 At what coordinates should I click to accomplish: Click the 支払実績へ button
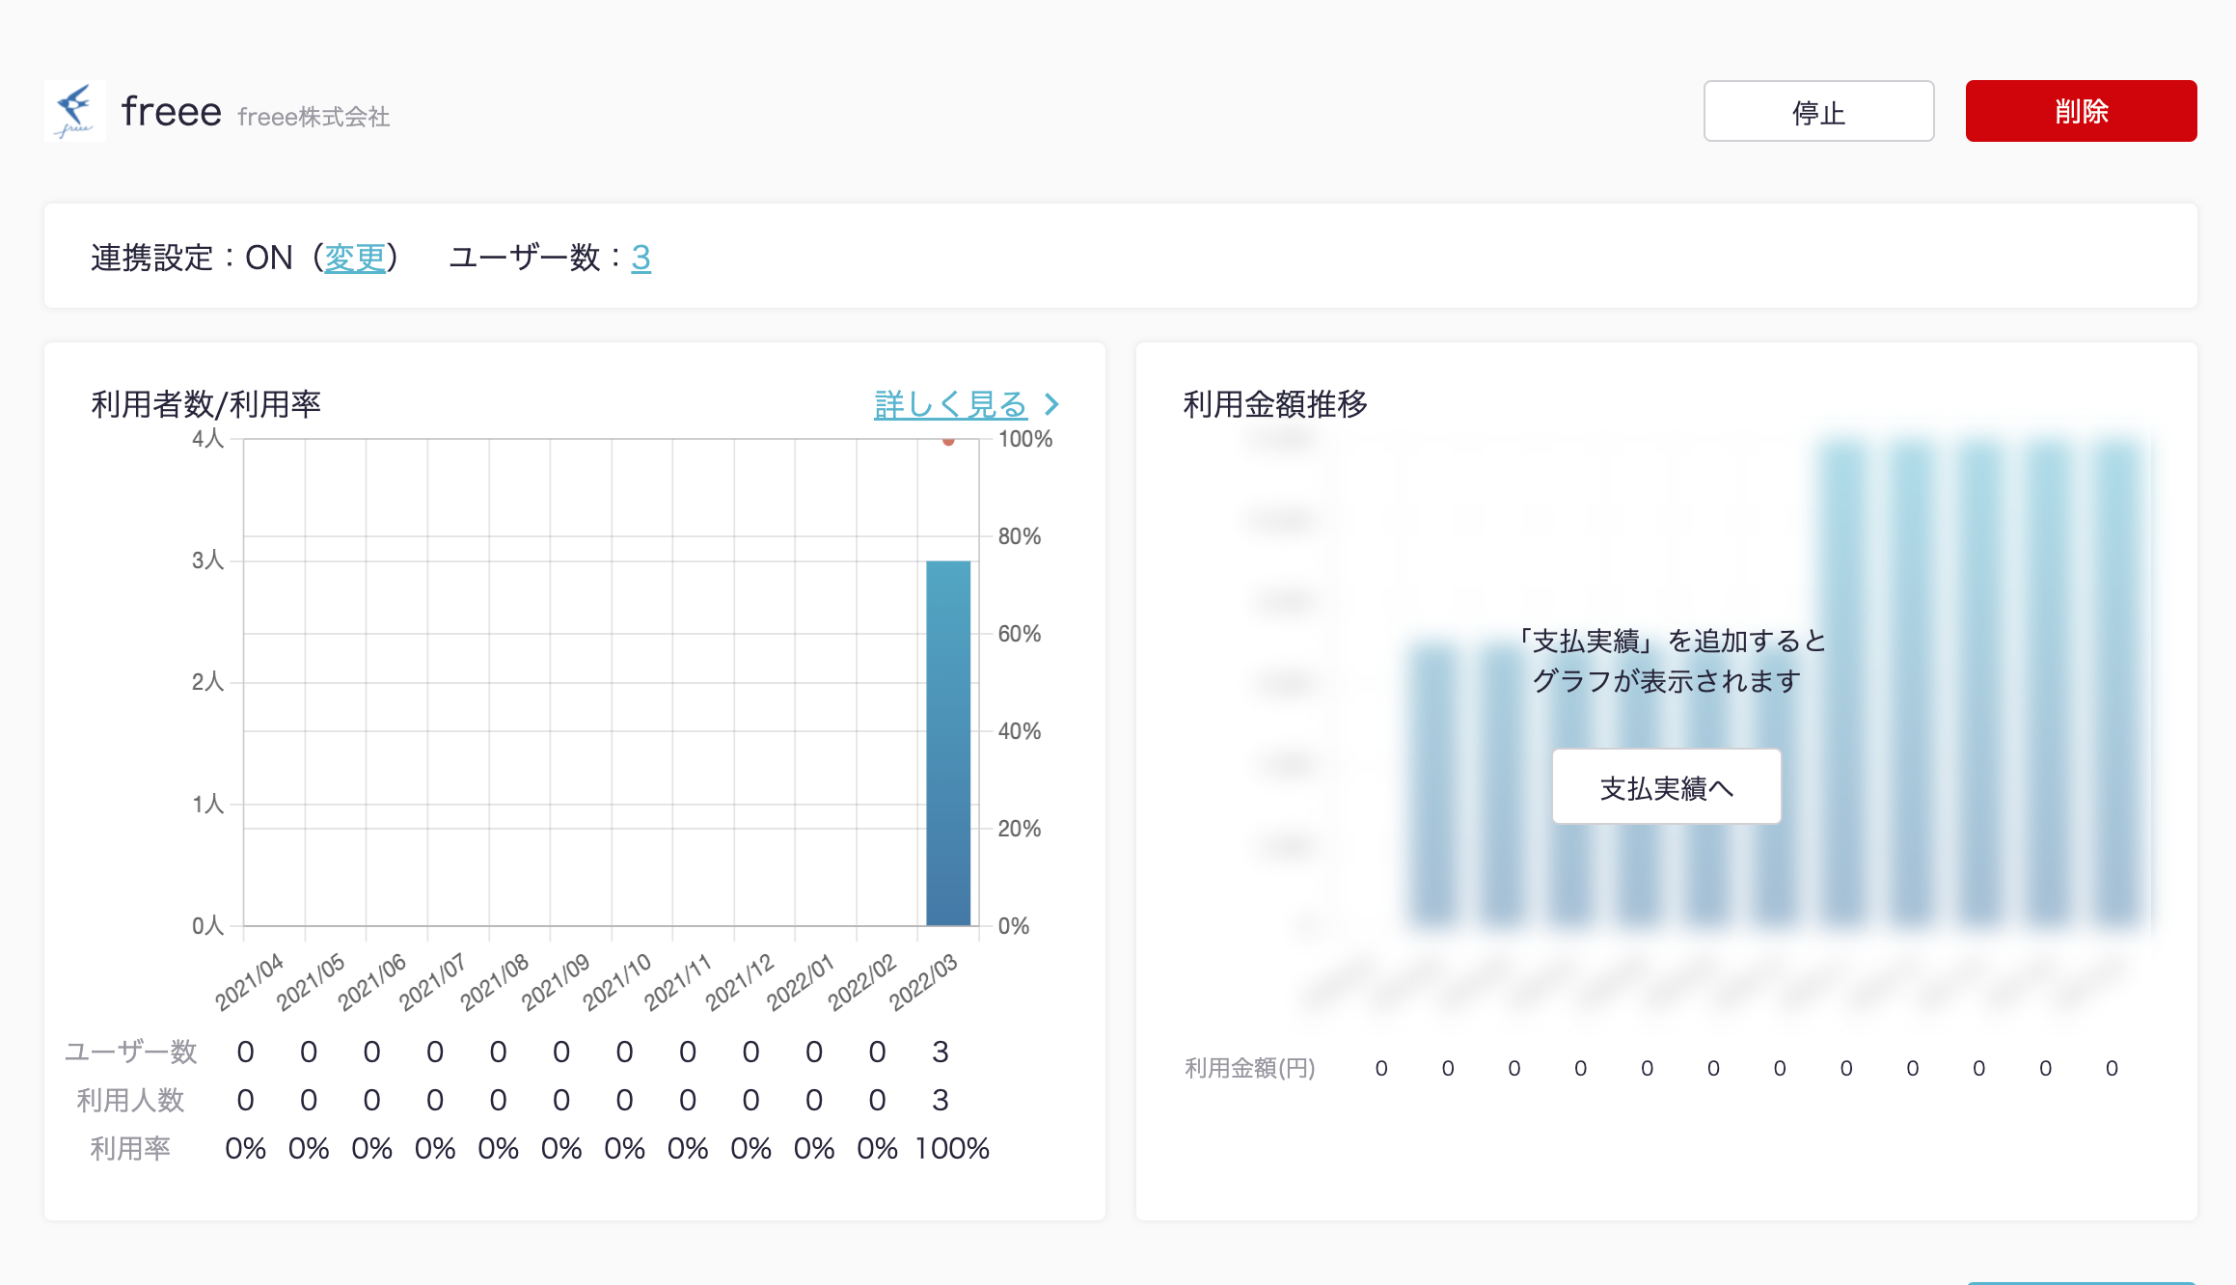click(1666, 787)
